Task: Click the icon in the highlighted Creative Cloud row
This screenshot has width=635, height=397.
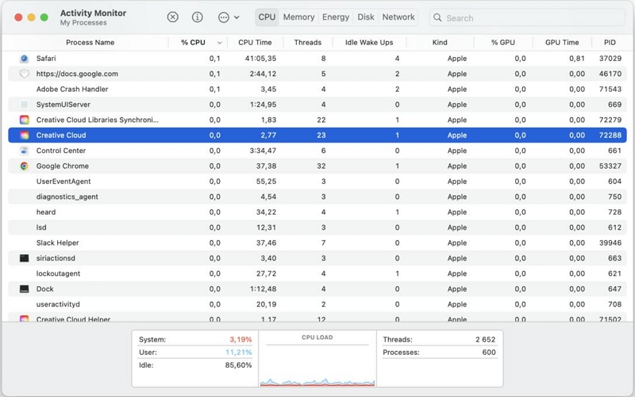Action: [x=25, y=136]
